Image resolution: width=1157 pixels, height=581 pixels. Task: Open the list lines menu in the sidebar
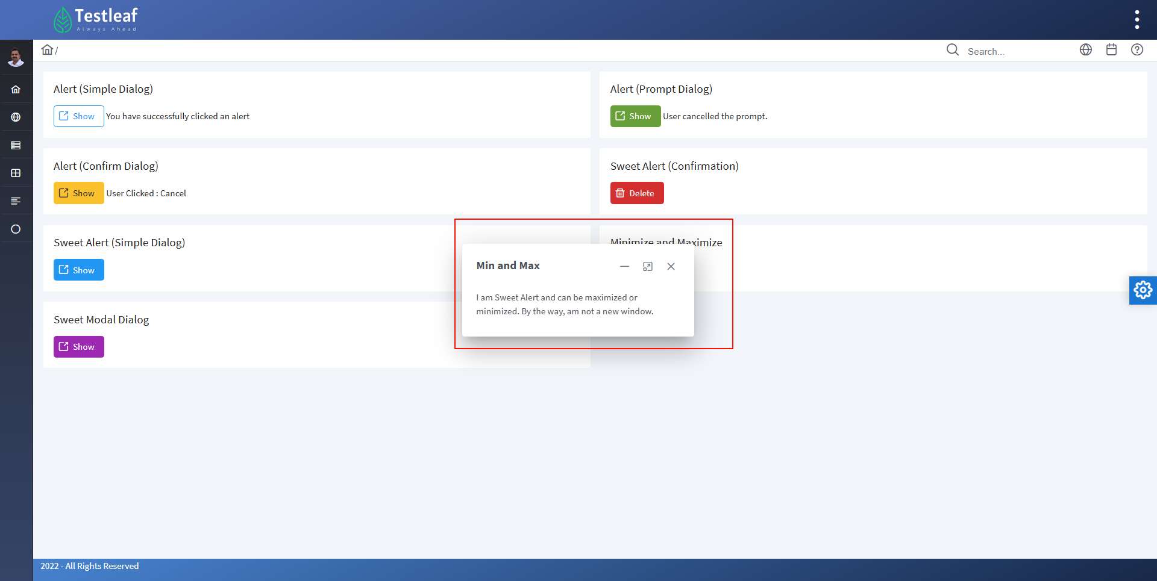[16, 201]
